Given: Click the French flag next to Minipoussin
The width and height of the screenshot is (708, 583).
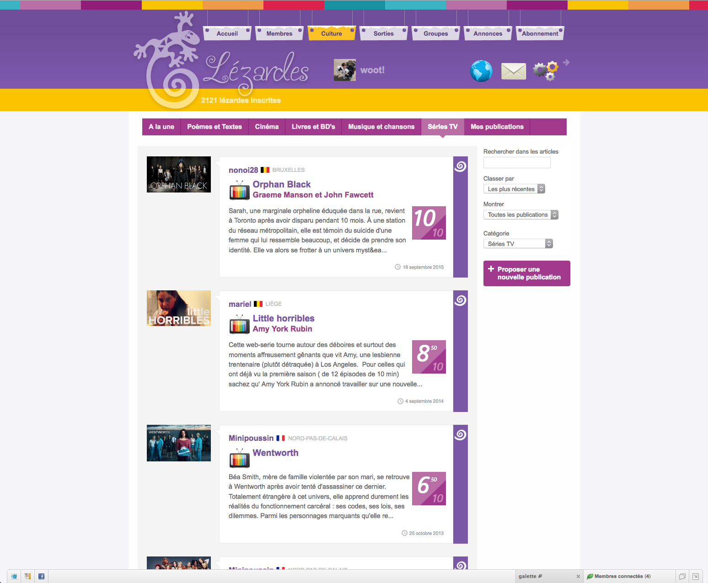Looking at the screenshot, I should 280,438.
